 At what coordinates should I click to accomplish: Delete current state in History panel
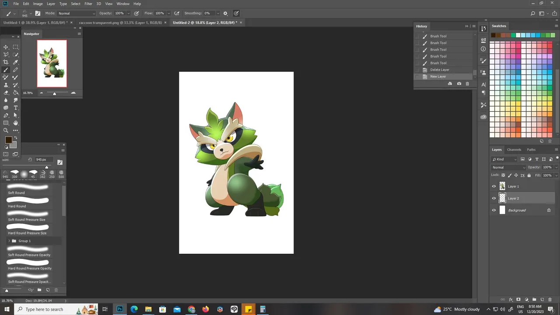pos(467,84)
